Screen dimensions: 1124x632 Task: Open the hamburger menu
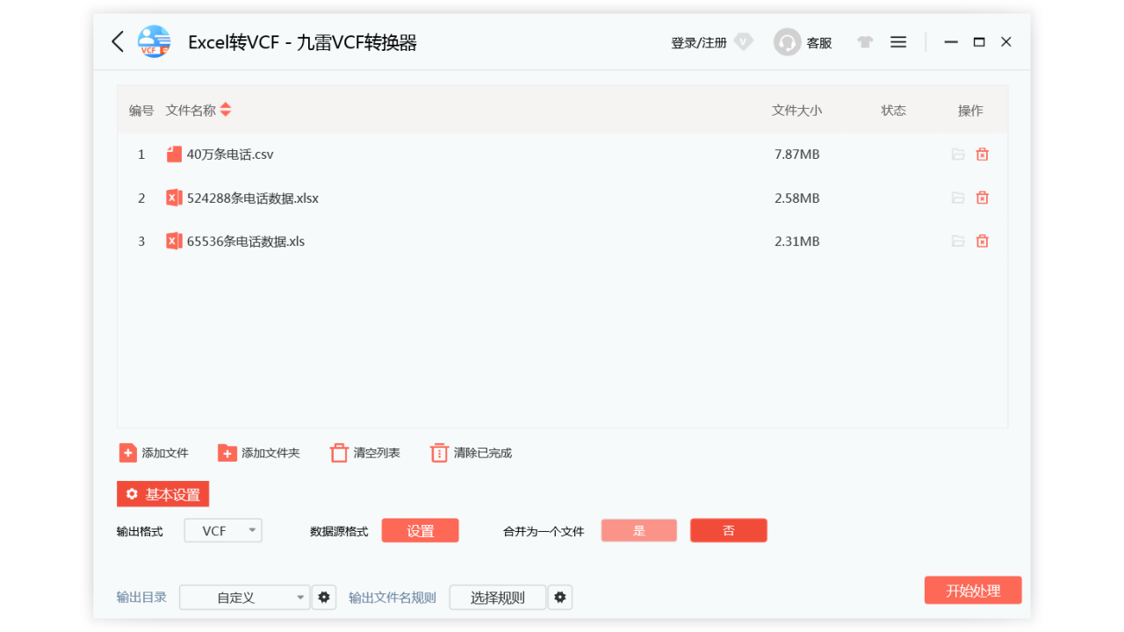click(897, 41)
